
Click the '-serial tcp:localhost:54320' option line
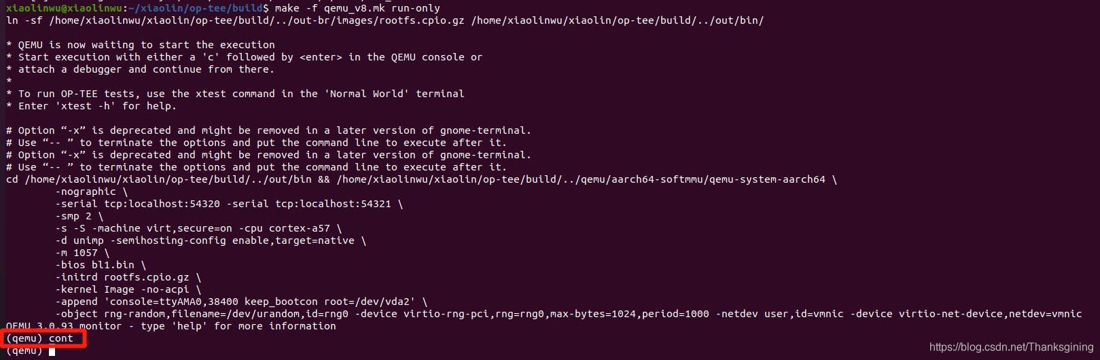[230, 204]
